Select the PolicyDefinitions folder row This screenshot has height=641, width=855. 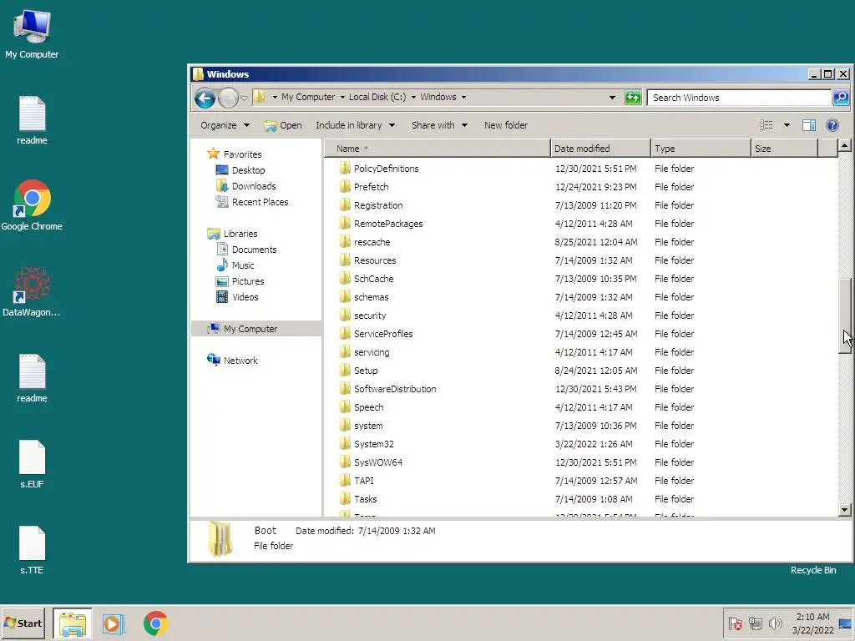[x=581, y=169]
